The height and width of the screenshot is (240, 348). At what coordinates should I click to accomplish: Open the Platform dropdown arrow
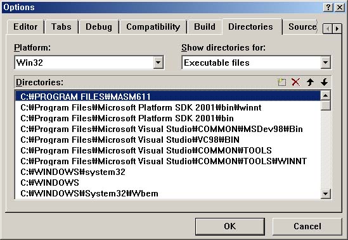[x=158, y=63]
